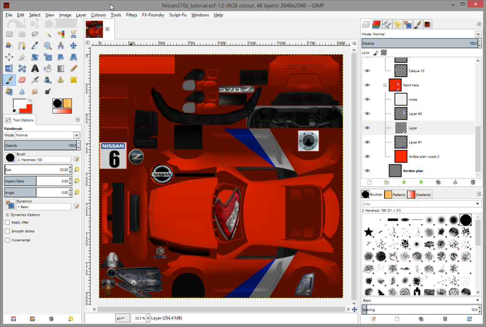Click the Nissan370z image tab thumbnail

point(94,29)
